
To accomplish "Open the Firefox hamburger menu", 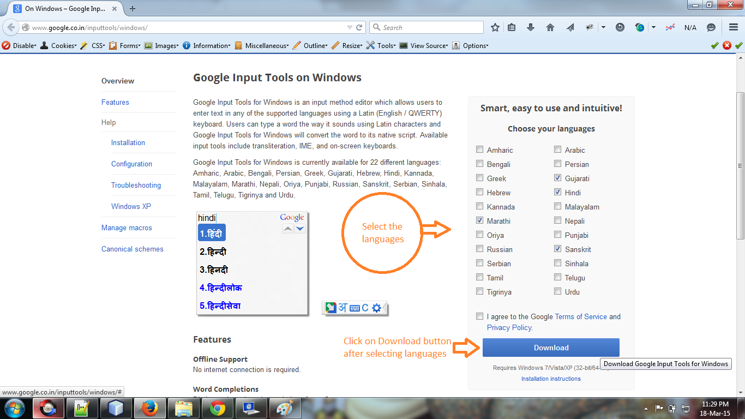I will (x=734, y=27).
